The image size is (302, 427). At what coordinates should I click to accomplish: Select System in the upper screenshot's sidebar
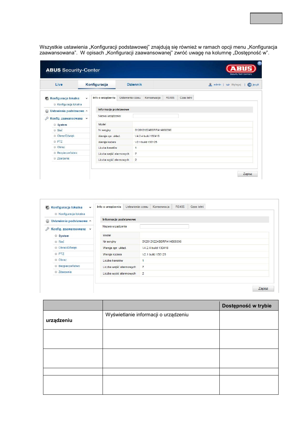[62, 125]
